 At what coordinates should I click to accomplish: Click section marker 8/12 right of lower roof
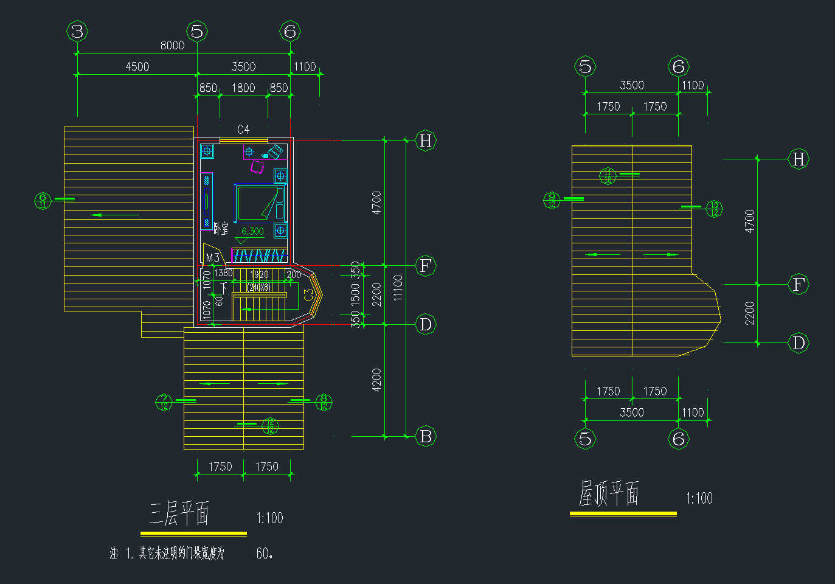[324, 403]
